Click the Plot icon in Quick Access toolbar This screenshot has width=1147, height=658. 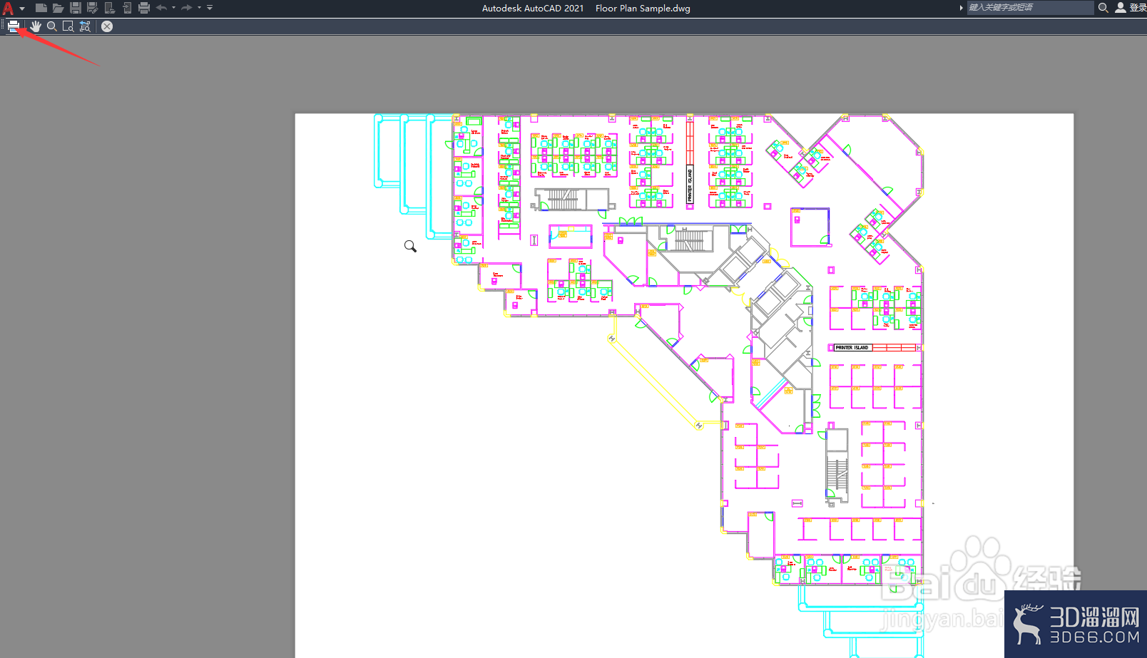click(x=144, y=8)
